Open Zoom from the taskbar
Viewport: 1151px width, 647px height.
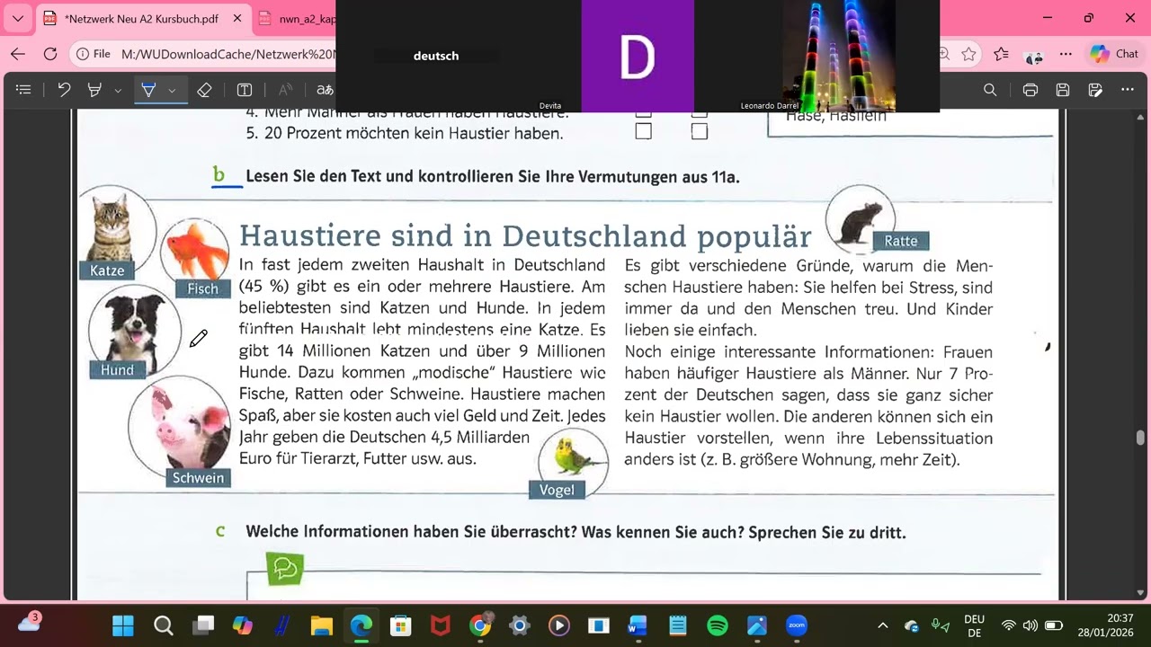[796, 625]
